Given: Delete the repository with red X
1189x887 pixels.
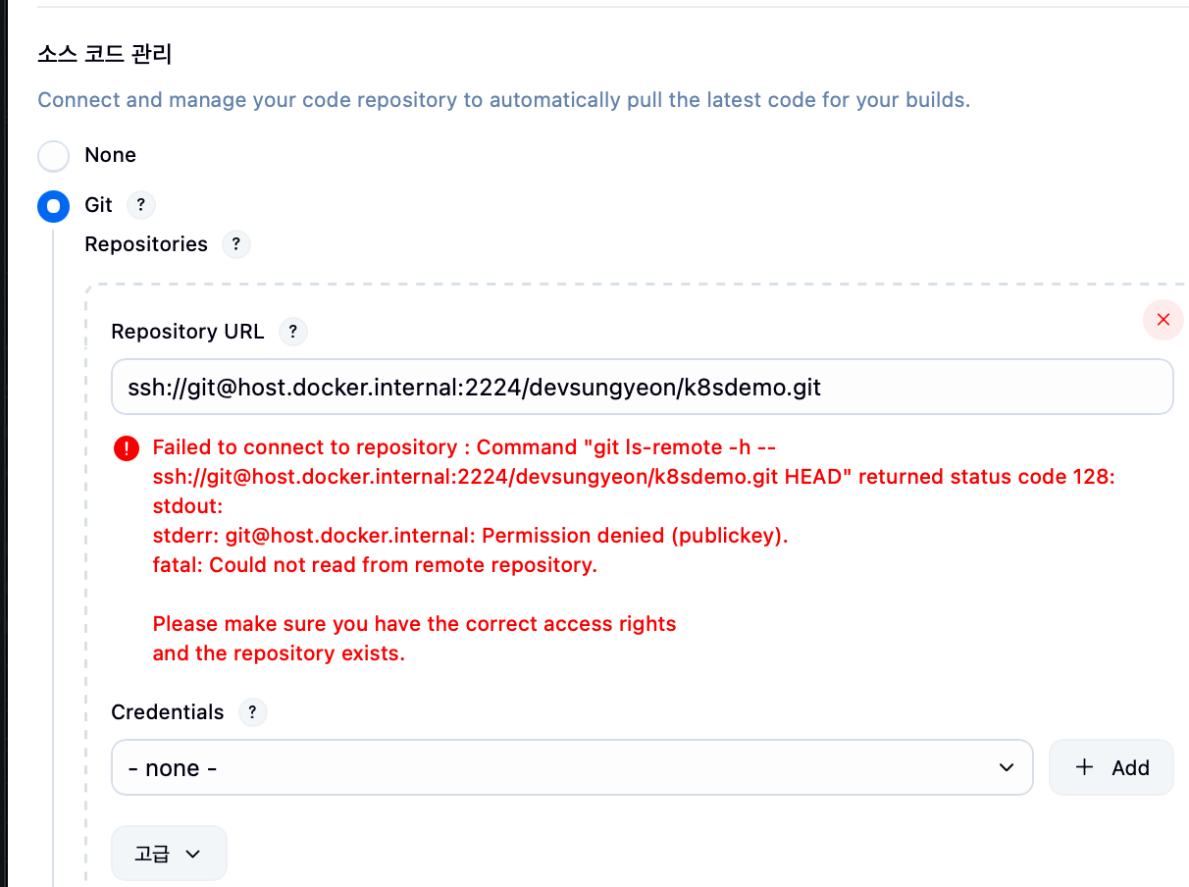Looking at the screenshot, I should tap(1163, 320).
